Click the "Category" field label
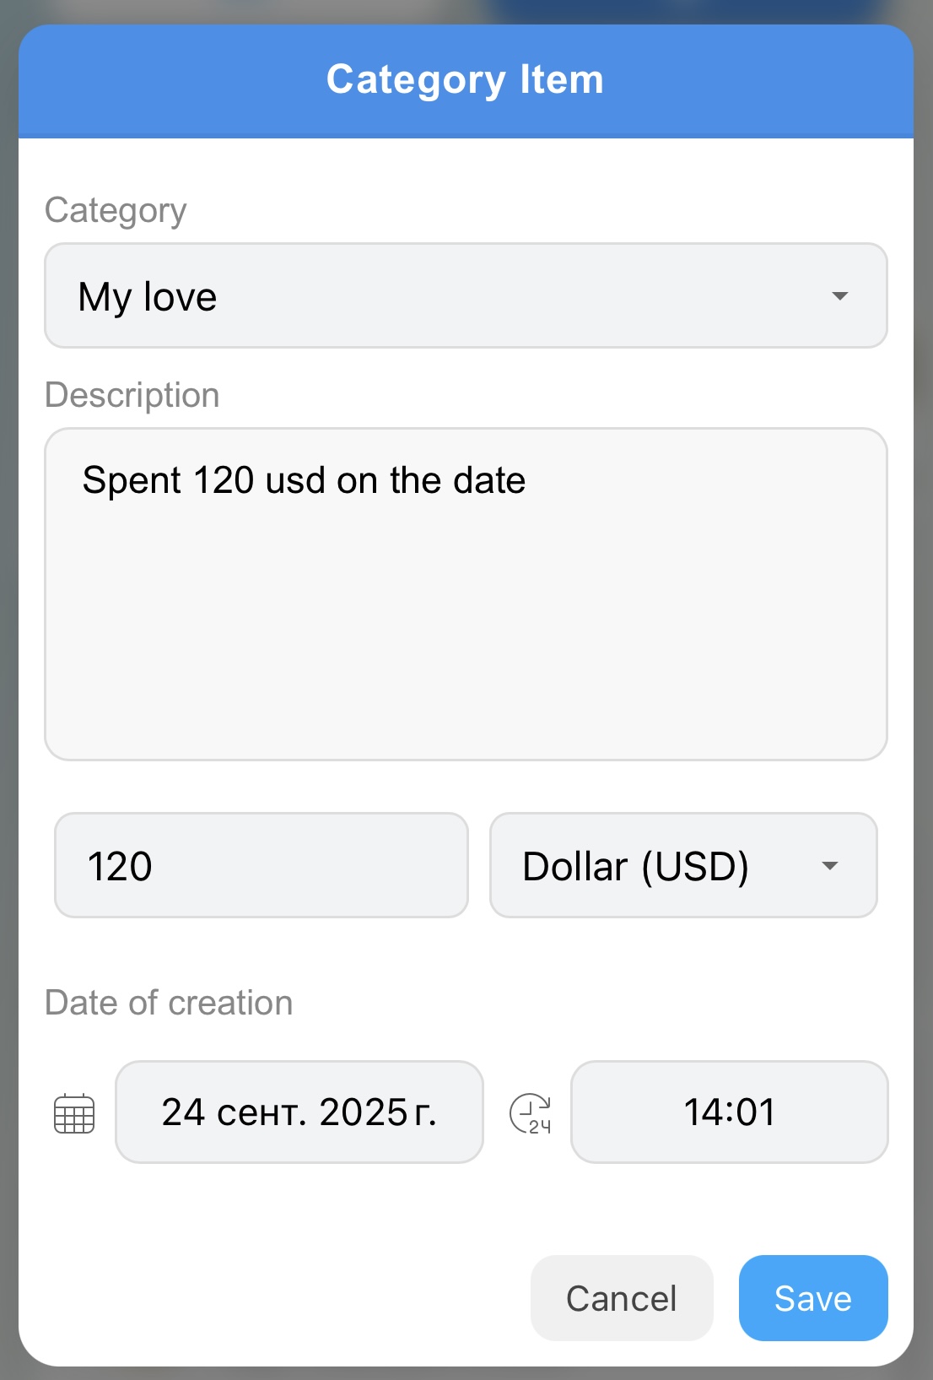Screen dimensions: 933x1380 [116, 210]
